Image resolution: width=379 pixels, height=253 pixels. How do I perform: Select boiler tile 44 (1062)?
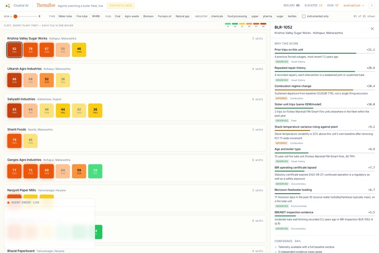click(x=63, y=111)
